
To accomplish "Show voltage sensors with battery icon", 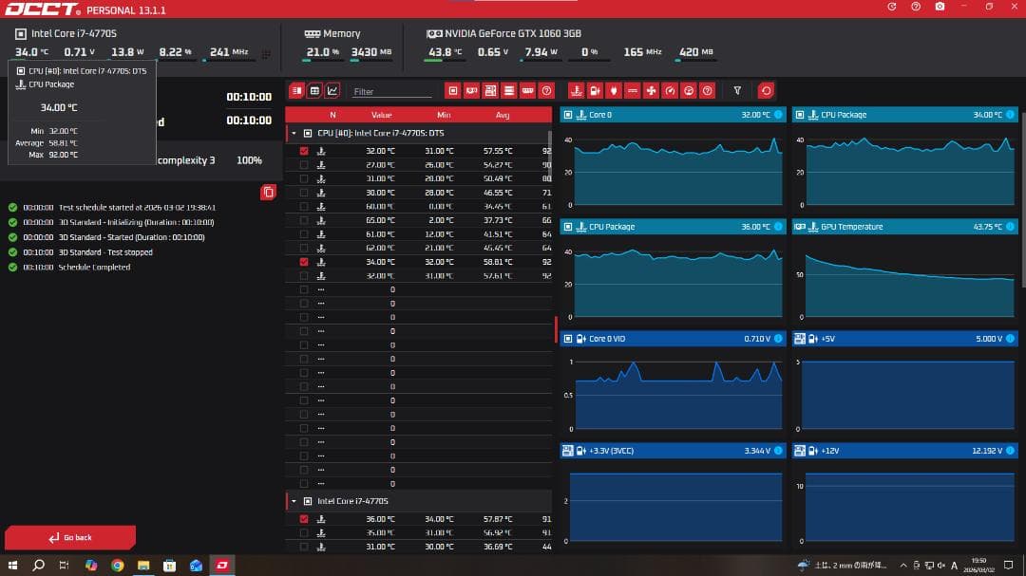I will pos(595,91).
